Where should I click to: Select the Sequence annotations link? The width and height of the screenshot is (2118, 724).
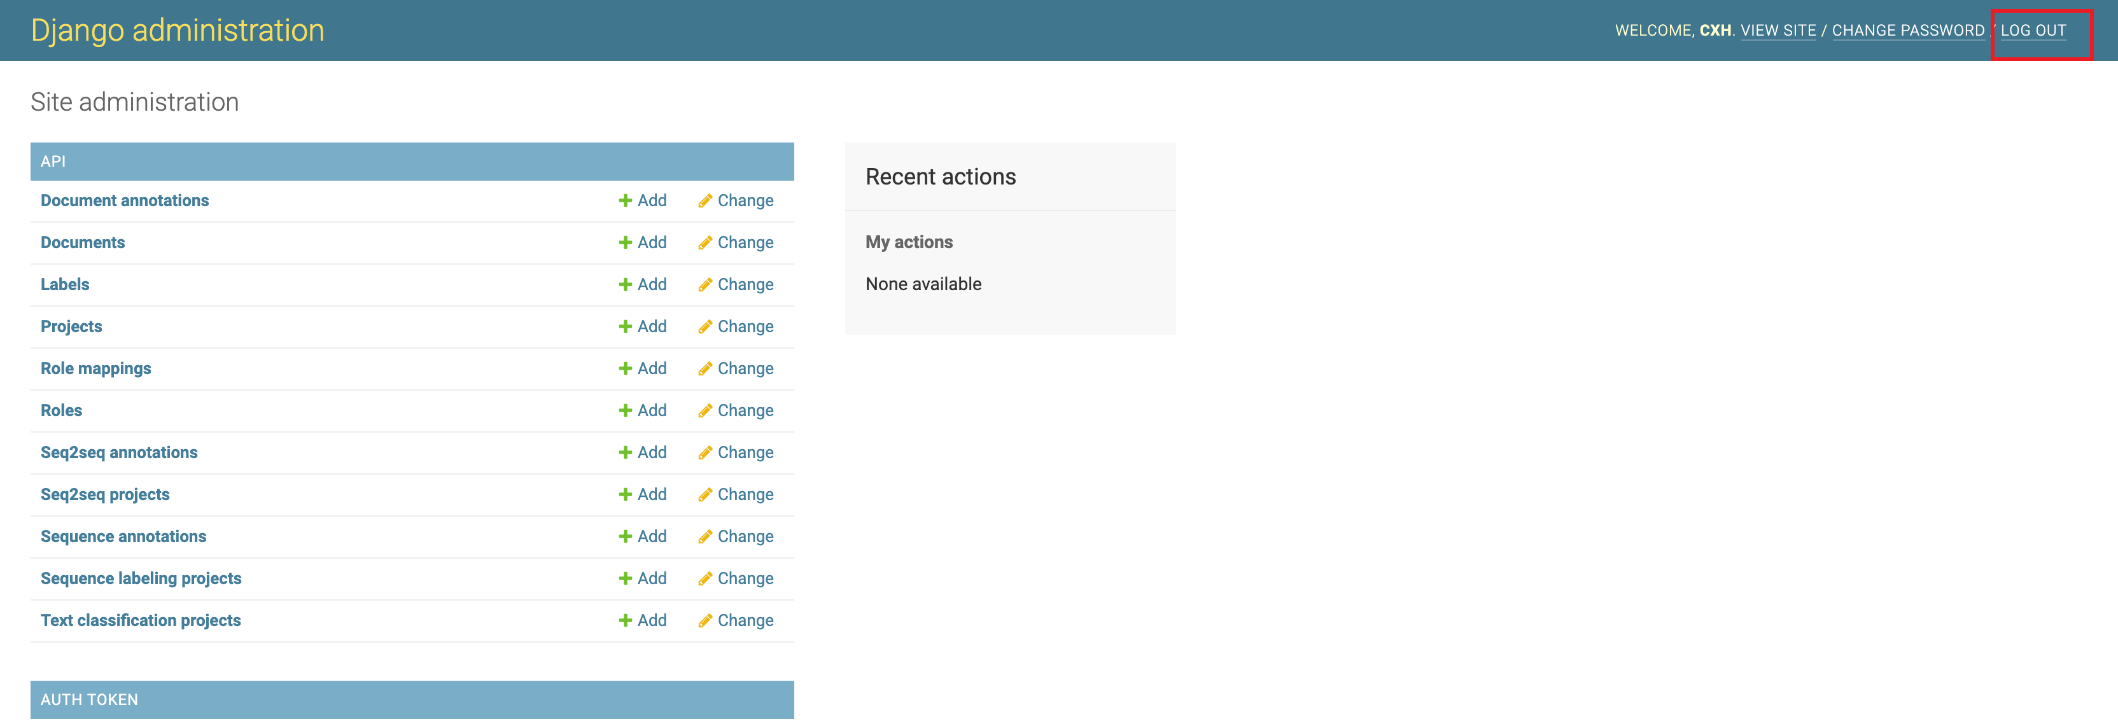tap(123, 536)
